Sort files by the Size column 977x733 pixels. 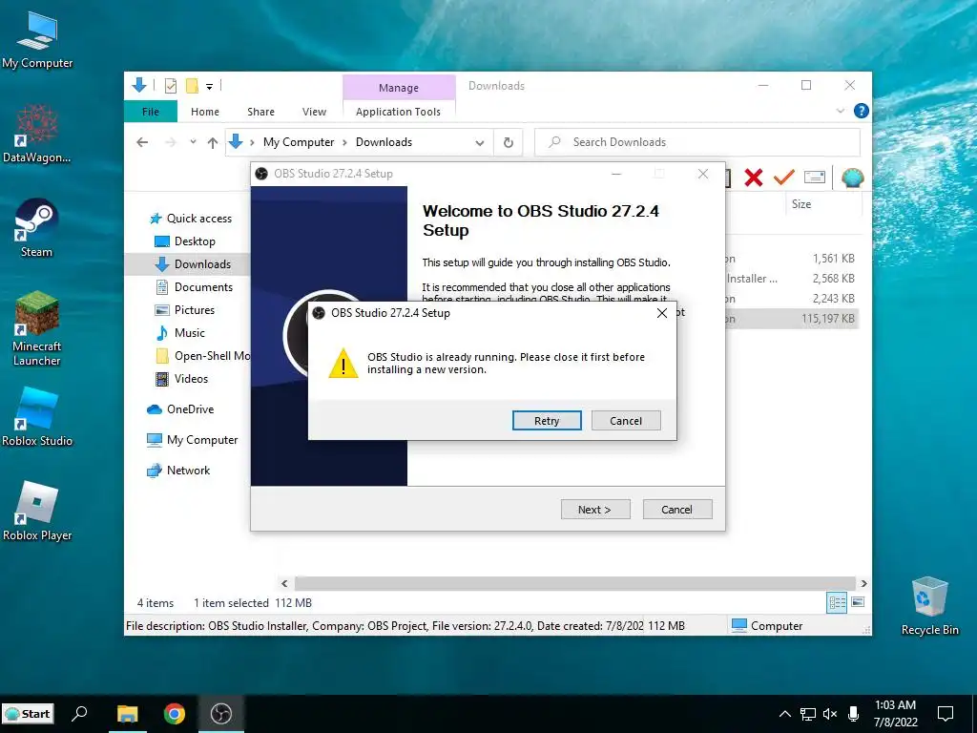pos(801,204)
